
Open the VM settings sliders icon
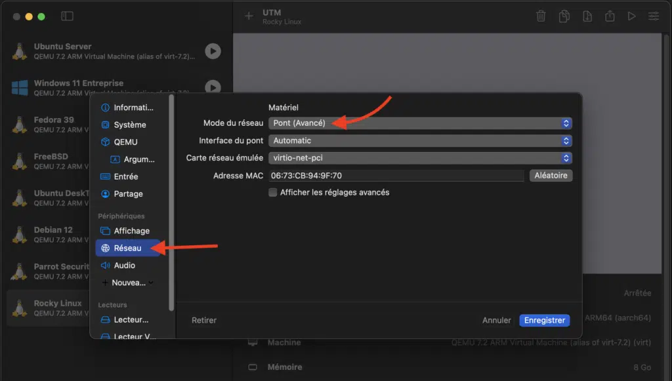[x=654, y=16]
